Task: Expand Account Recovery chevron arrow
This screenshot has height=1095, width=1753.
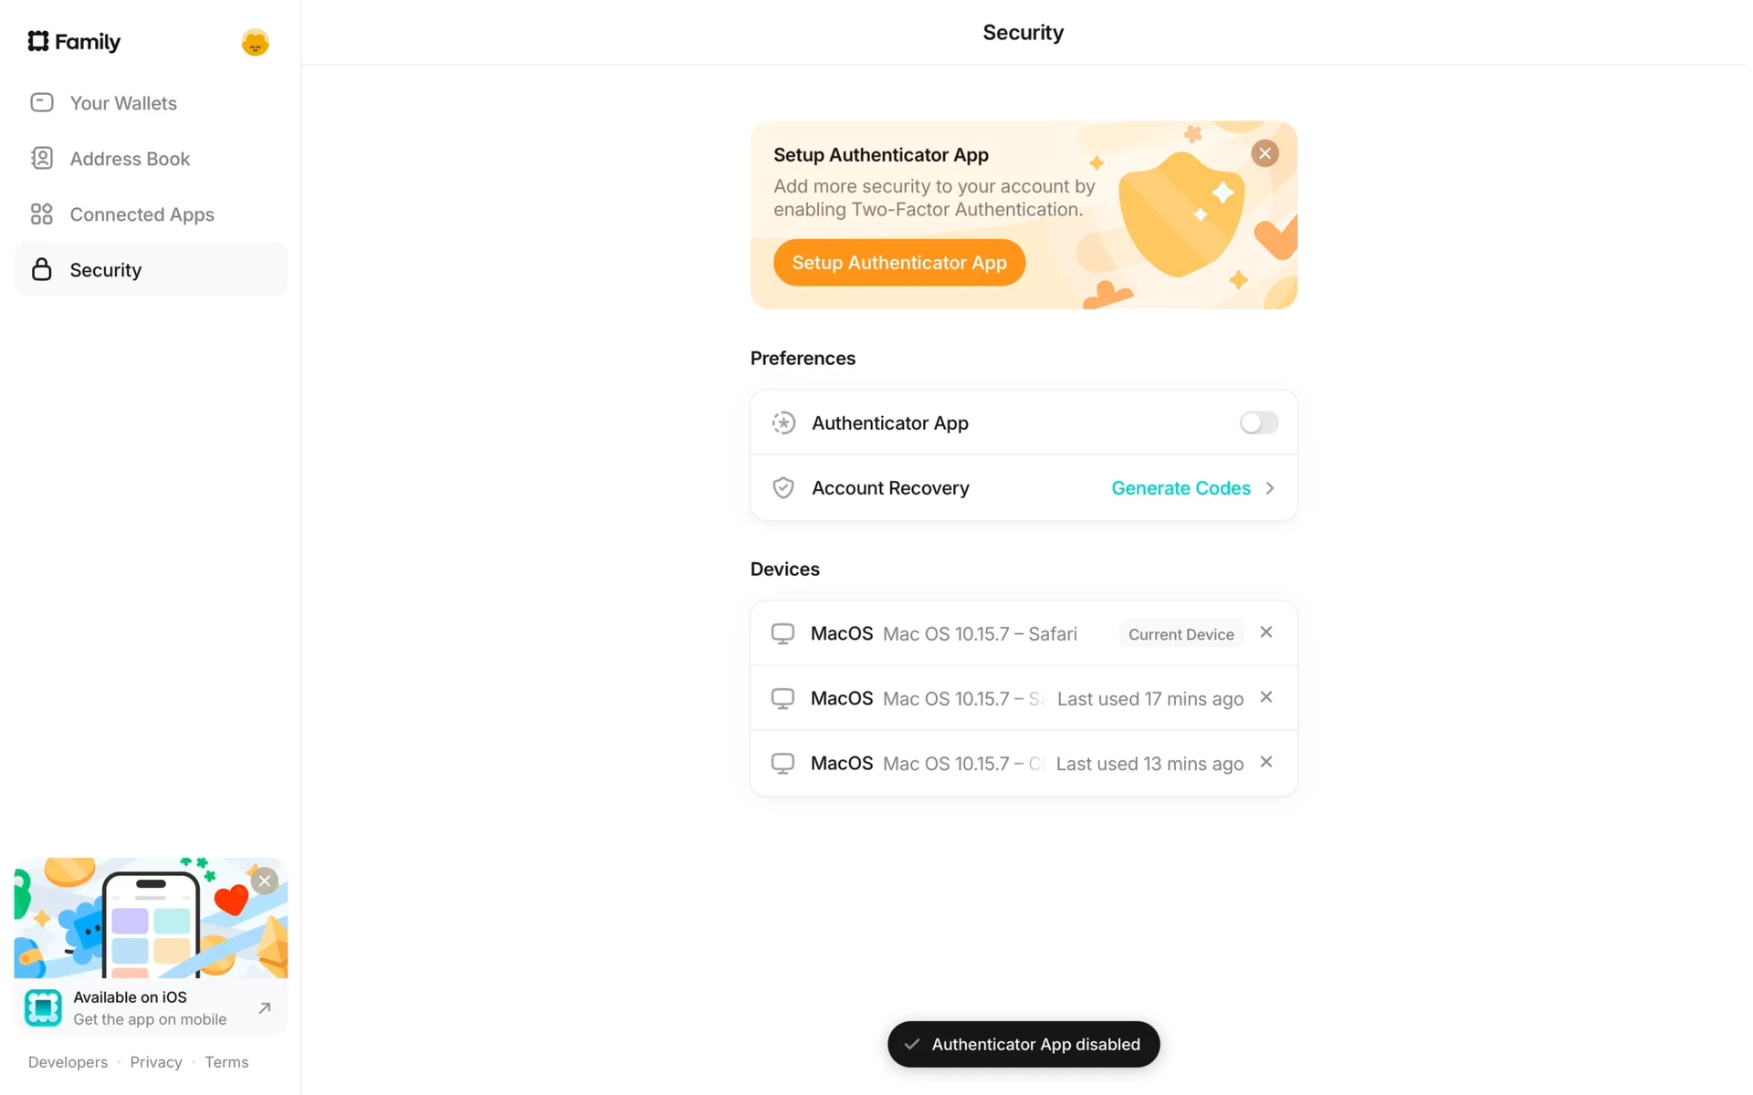Action: click(x=1270, y=488)
